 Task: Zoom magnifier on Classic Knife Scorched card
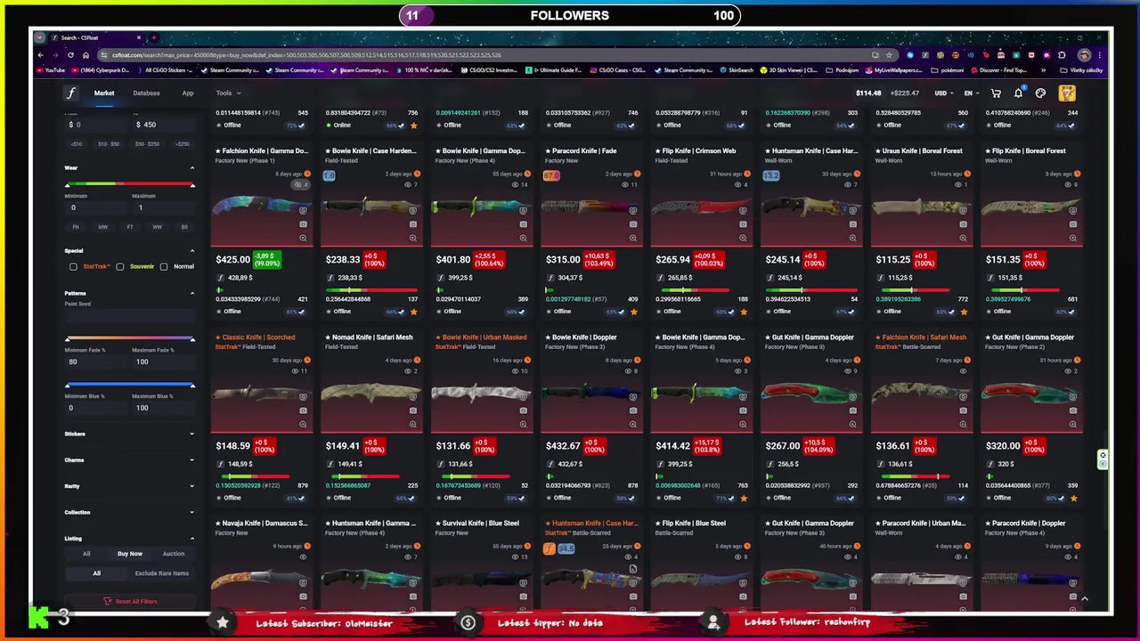click(x=303, y=424)
